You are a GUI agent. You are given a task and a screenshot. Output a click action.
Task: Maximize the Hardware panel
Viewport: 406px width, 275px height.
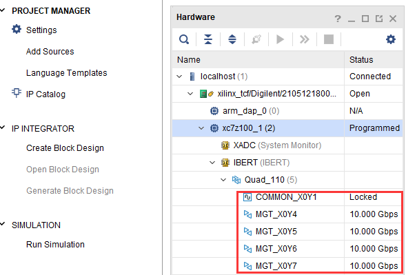click(365, 19)
